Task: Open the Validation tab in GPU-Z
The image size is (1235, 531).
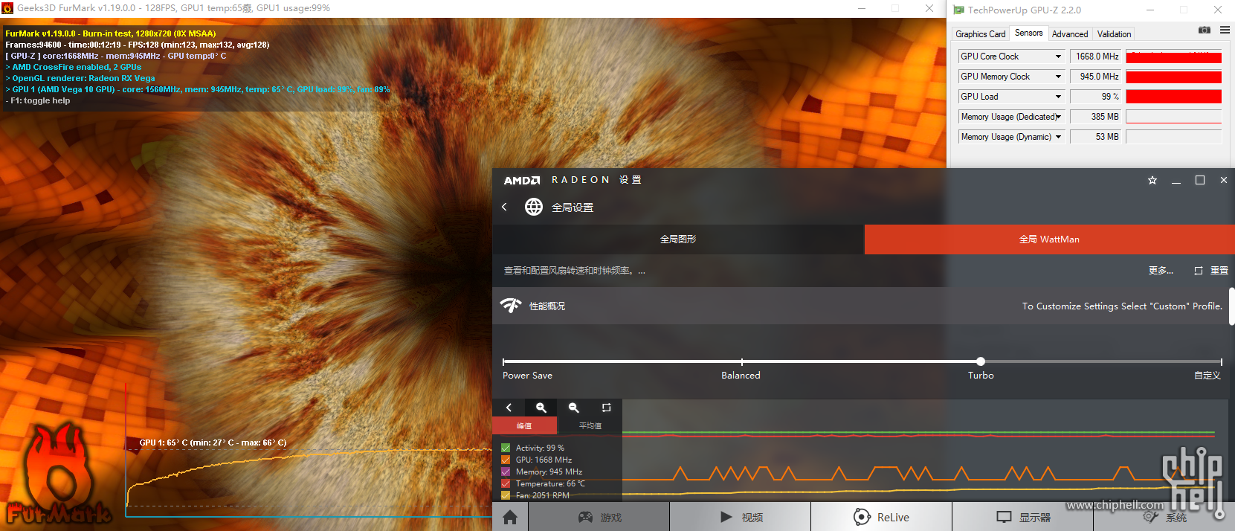Action: pos(1114,34)
